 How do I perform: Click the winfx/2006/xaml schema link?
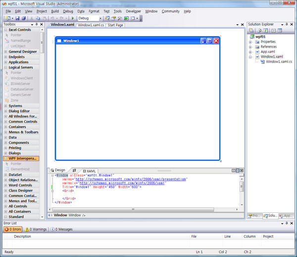122,183
